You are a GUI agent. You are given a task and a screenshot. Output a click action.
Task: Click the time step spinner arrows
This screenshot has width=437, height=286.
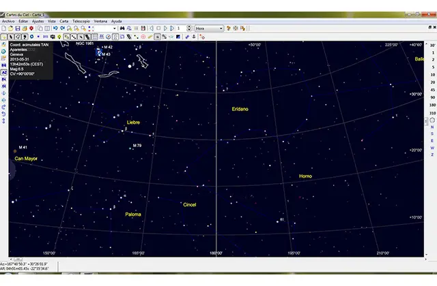189,29
